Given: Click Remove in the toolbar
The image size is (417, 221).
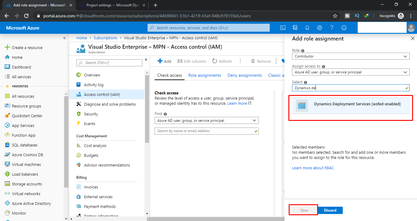Looking at the screenshot, I should [261, 61].
